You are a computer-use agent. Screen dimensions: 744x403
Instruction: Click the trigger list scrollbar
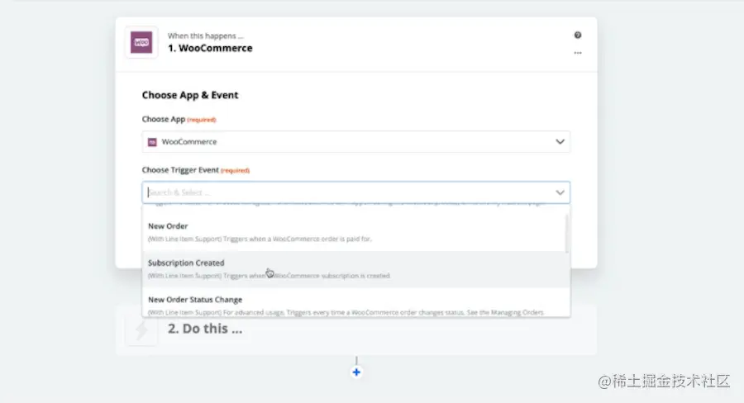pos(566,233)
